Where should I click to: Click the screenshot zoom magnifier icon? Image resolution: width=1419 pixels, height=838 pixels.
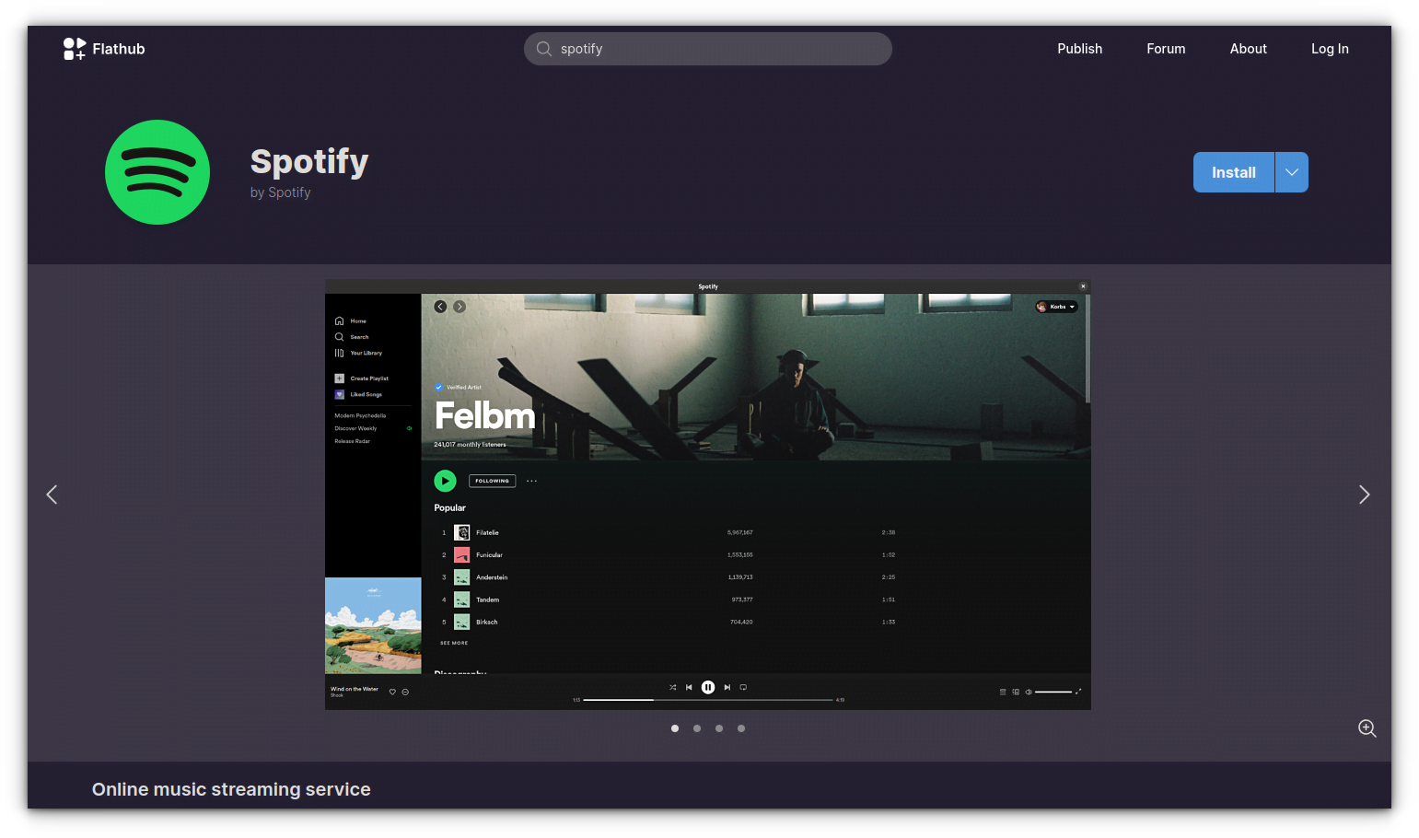(1367, 727)
